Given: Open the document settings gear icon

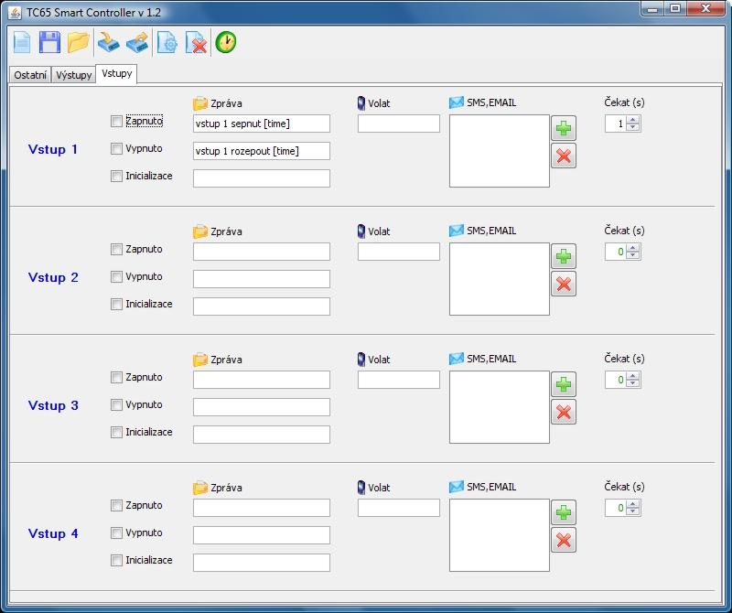Looking at the screenshot, I should 167,42.
